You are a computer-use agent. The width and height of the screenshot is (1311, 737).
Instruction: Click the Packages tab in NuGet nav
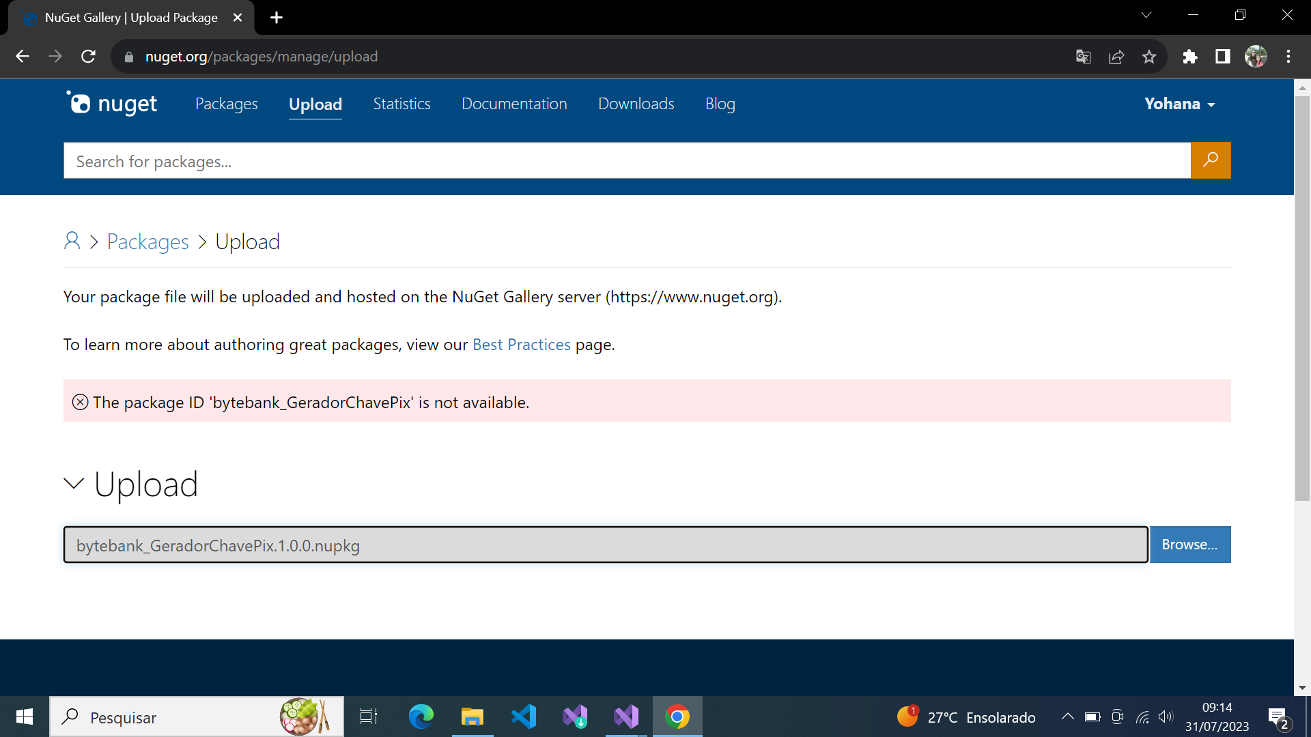(x=227, y=102)
